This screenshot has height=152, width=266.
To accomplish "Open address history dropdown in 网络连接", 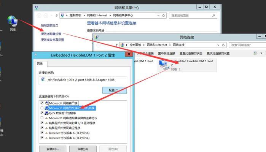I will pyautogui.click(x=218, y=45).
